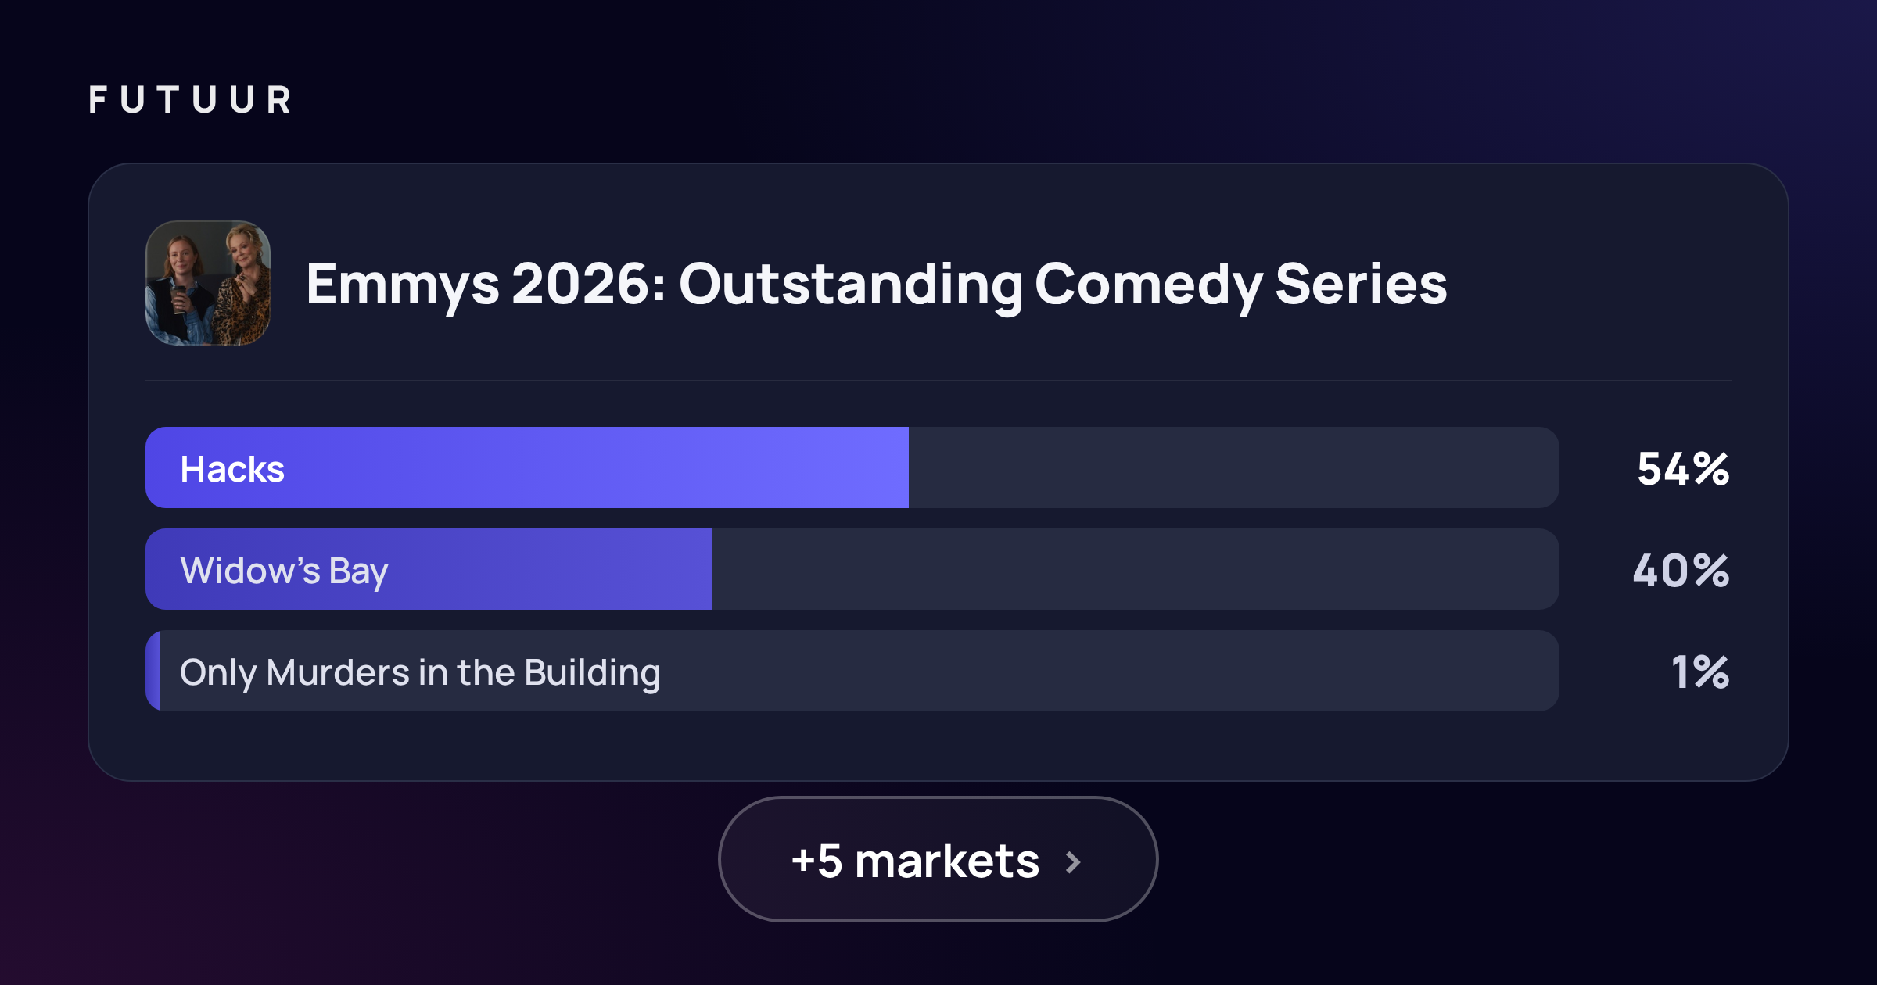Select the Hacks outcome bar
Screen dimensions: 1877x985
coord(852,467)
